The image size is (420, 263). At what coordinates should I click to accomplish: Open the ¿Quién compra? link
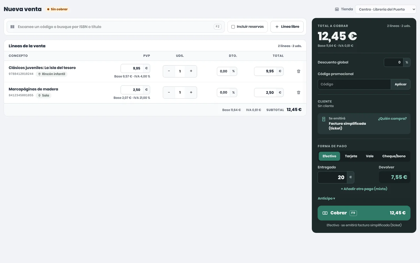[x=392, y=119]
